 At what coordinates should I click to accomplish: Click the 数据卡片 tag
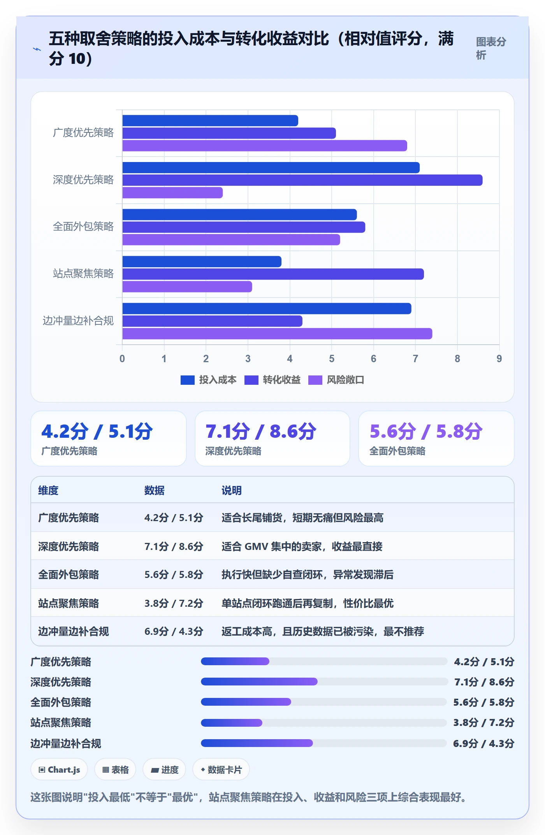[x=221, y=770]
